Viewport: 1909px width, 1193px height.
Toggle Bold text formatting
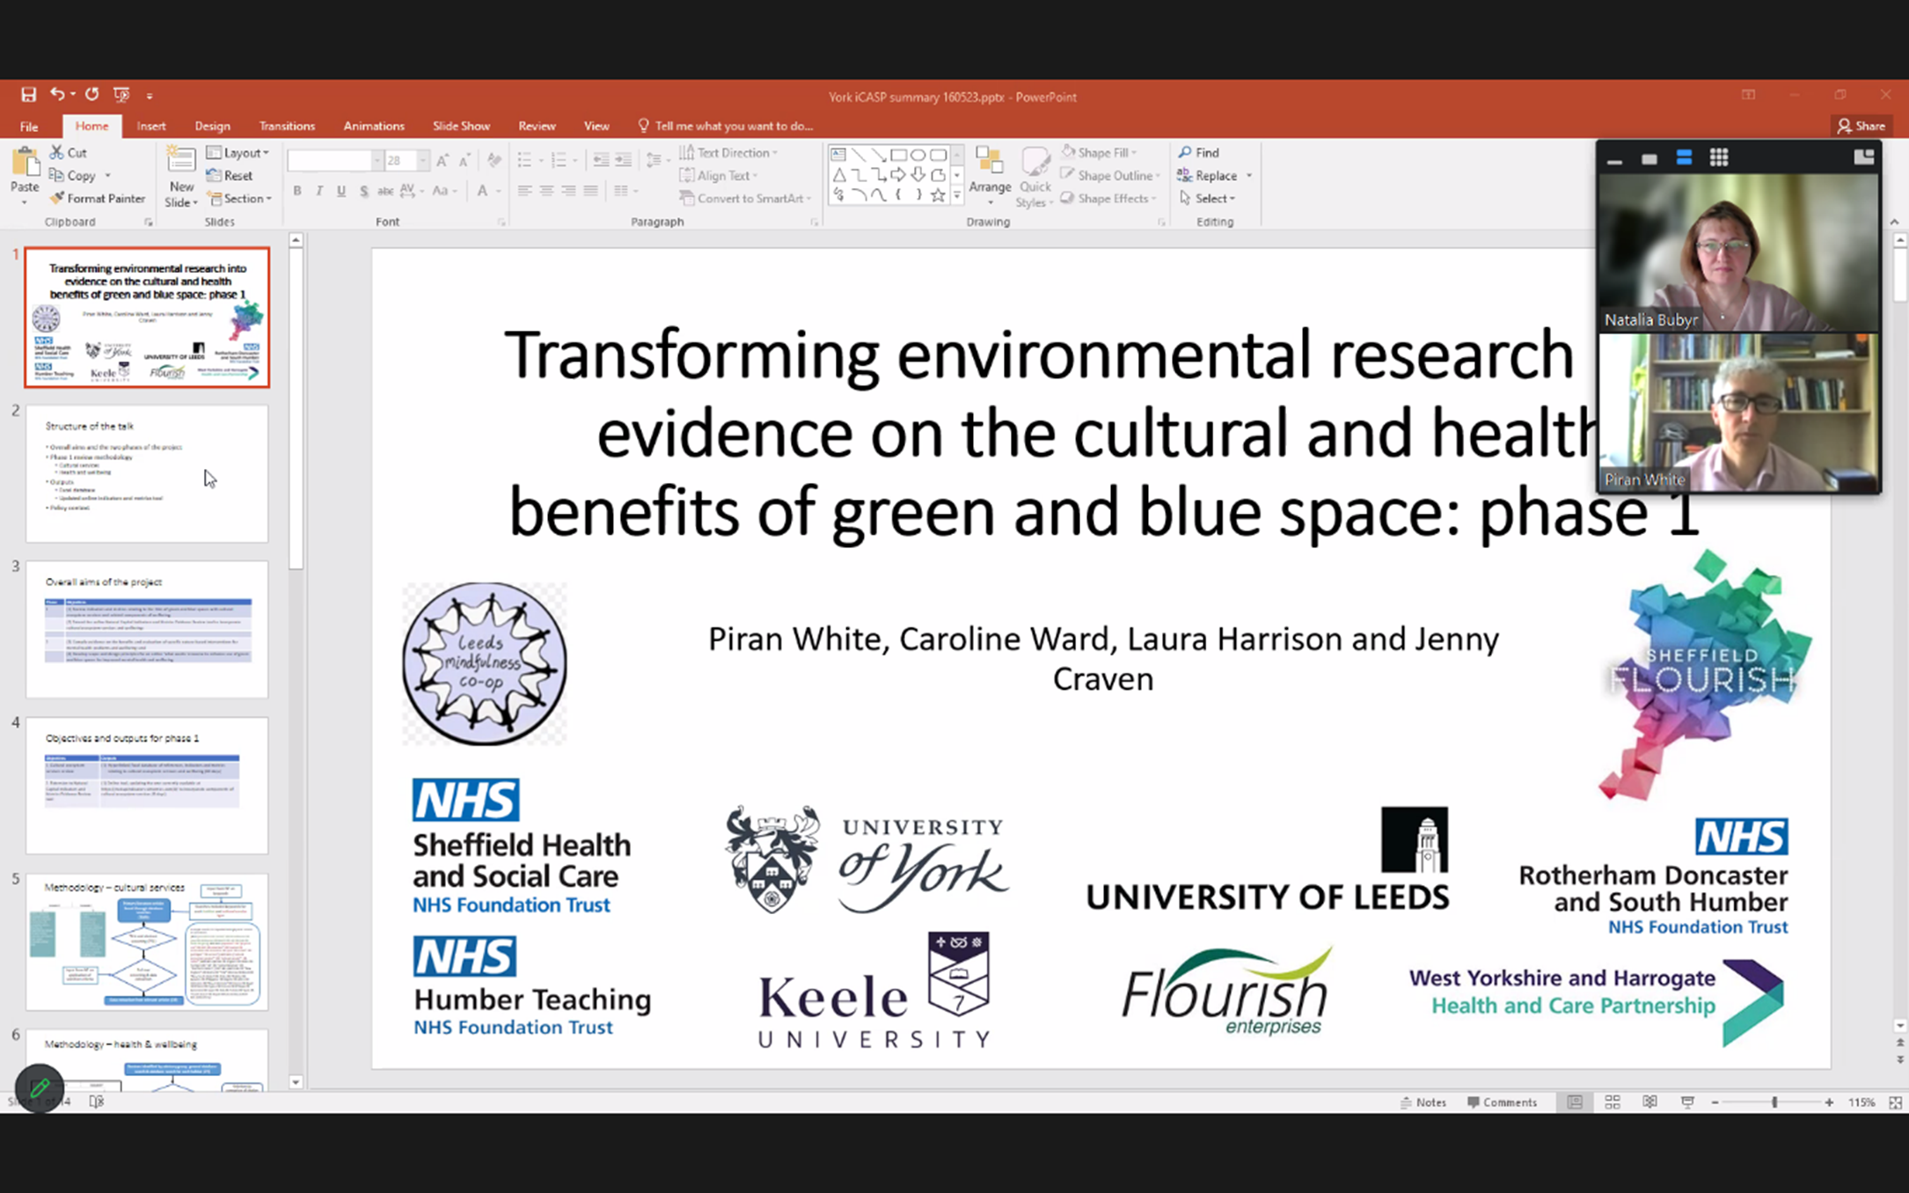coord(297,191)
